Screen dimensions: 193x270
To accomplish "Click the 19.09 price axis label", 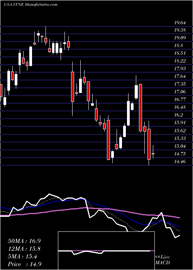I will tap(180, 38).
